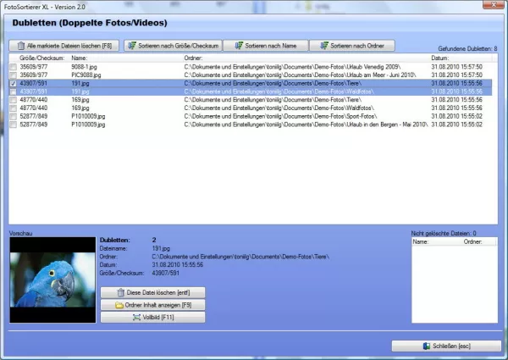Click the Größe/Checksum column header
Image resolution: width=508 pixels, height=360 pixels.
click(x=38, y=58)
